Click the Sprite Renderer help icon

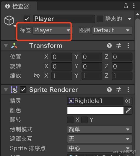click(x=109, y=90)
